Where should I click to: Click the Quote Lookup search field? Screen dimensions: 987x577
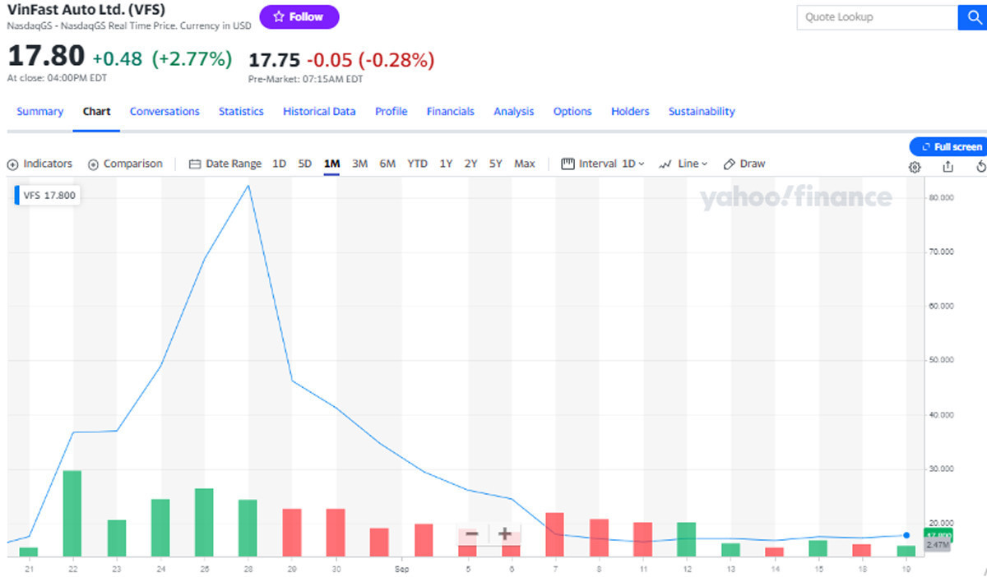(x=877, y=17)
